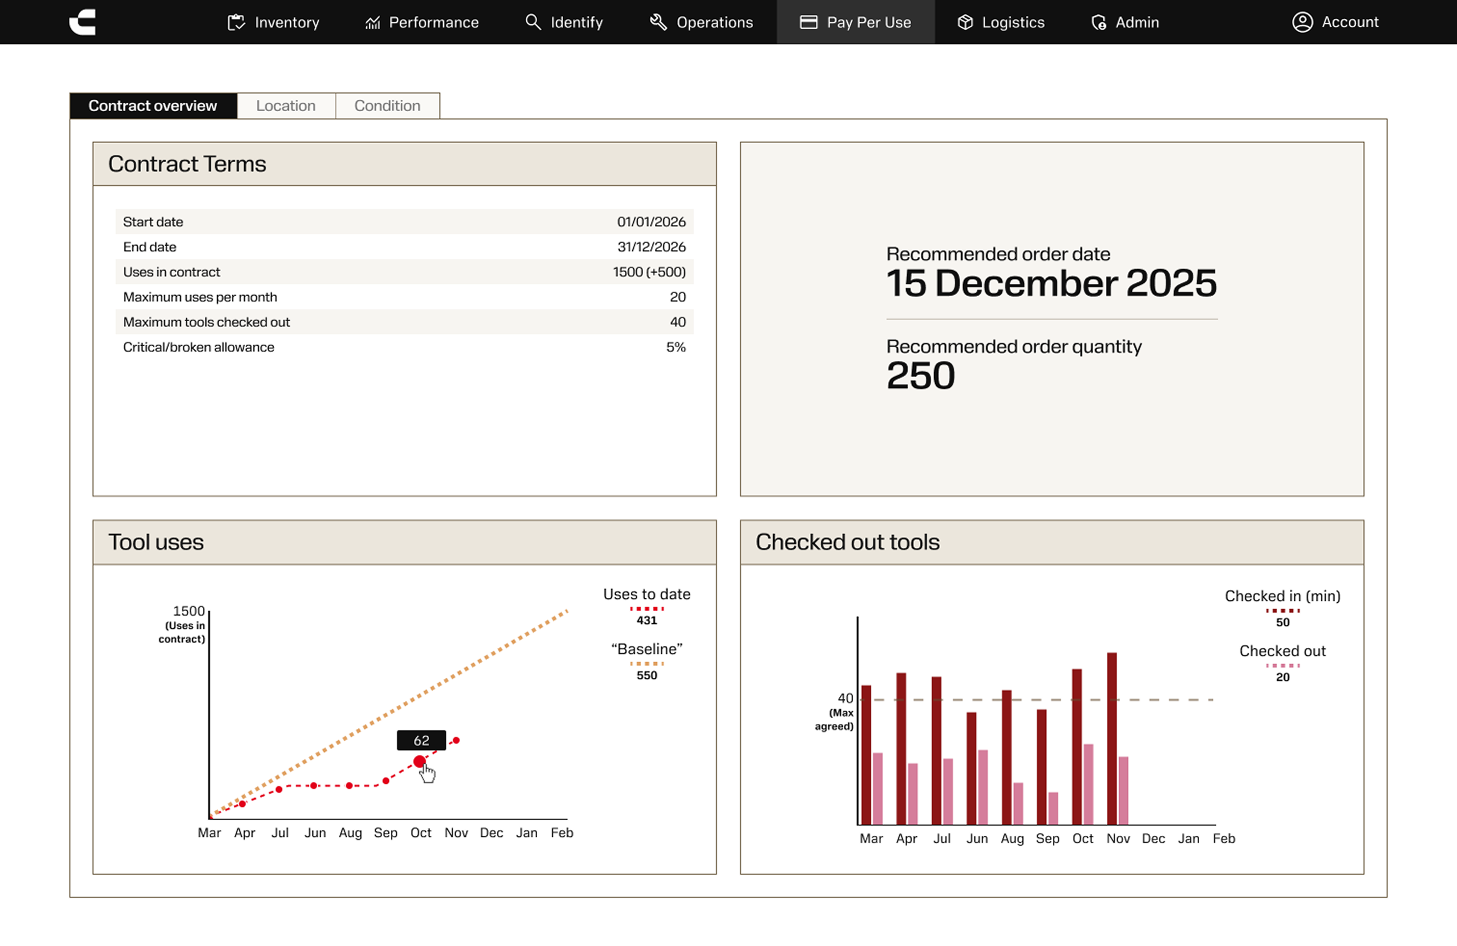The image size is (1457, 946).
Task: Switch to the Condition tab
Action: [x=387, y=106]
